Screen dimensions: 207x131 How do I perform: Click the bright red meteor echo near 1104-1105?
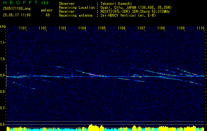pyautogui.click(x=96, y=75)
